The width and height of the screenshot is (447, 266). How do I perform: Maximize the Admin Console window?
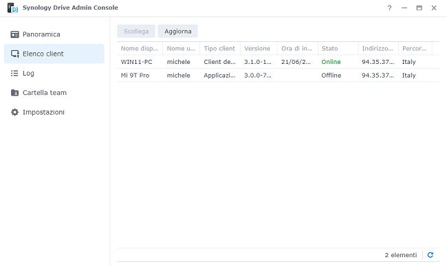click(419, 8)
